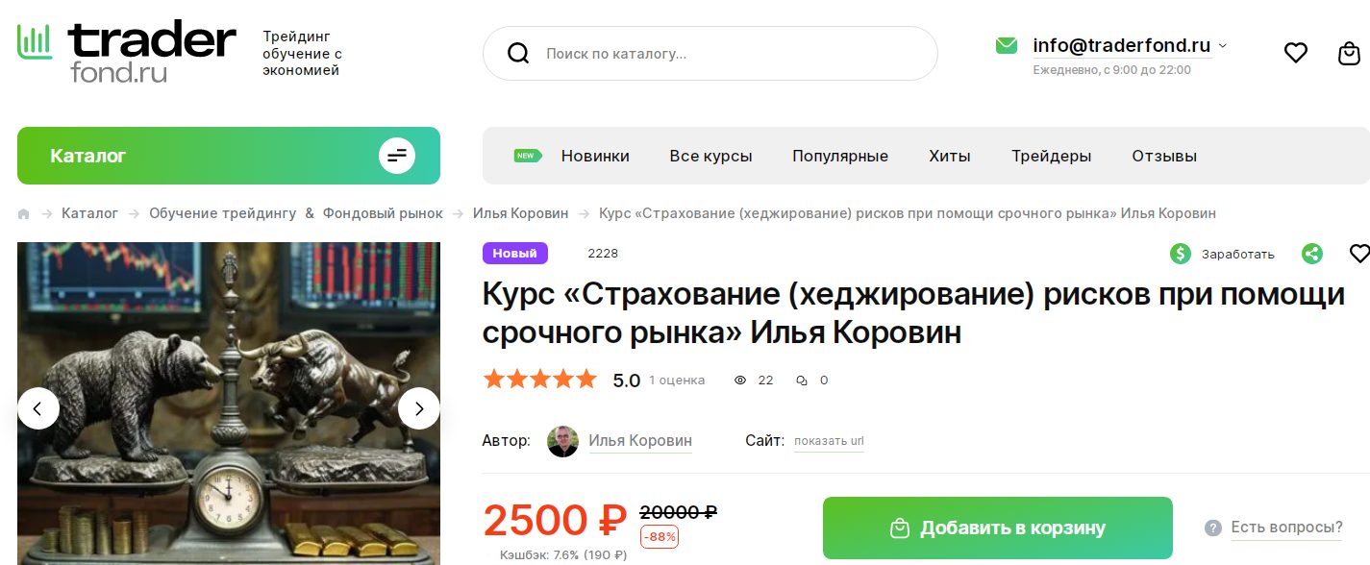Screen dimensions: 1370x565
Task: Click the green share icon
Action: tap(1311, 254)
